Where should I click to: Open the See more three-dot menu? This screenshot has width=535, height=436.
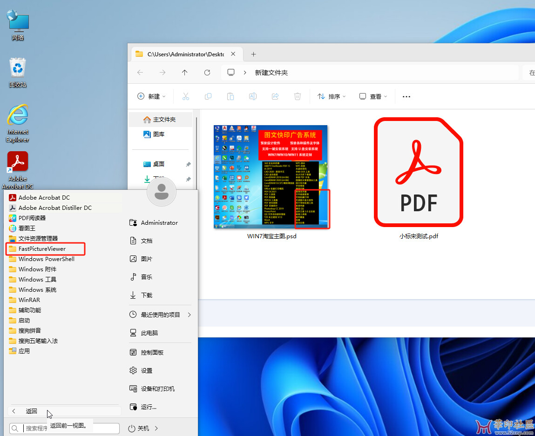[x=406, y=96]
